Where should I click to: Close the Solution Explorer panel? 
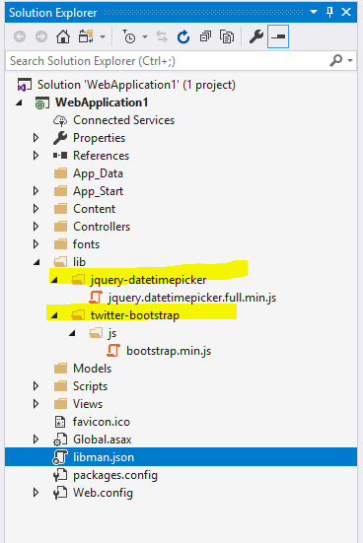[346, 12]
